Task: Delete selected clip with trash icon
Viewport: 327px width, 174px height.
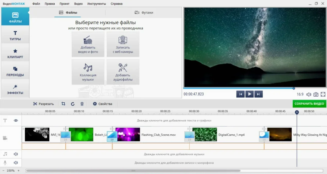Action: pyautogui.click(x=82, y=104)
